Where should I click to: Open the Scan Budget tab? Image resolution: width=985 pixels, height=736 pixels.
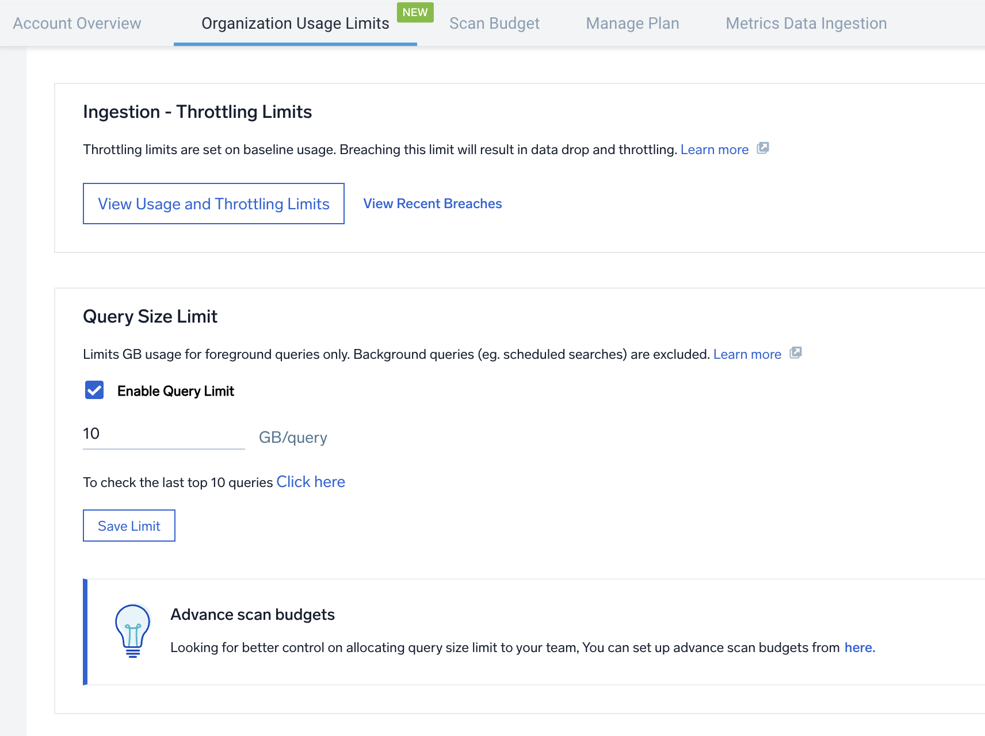494,24
